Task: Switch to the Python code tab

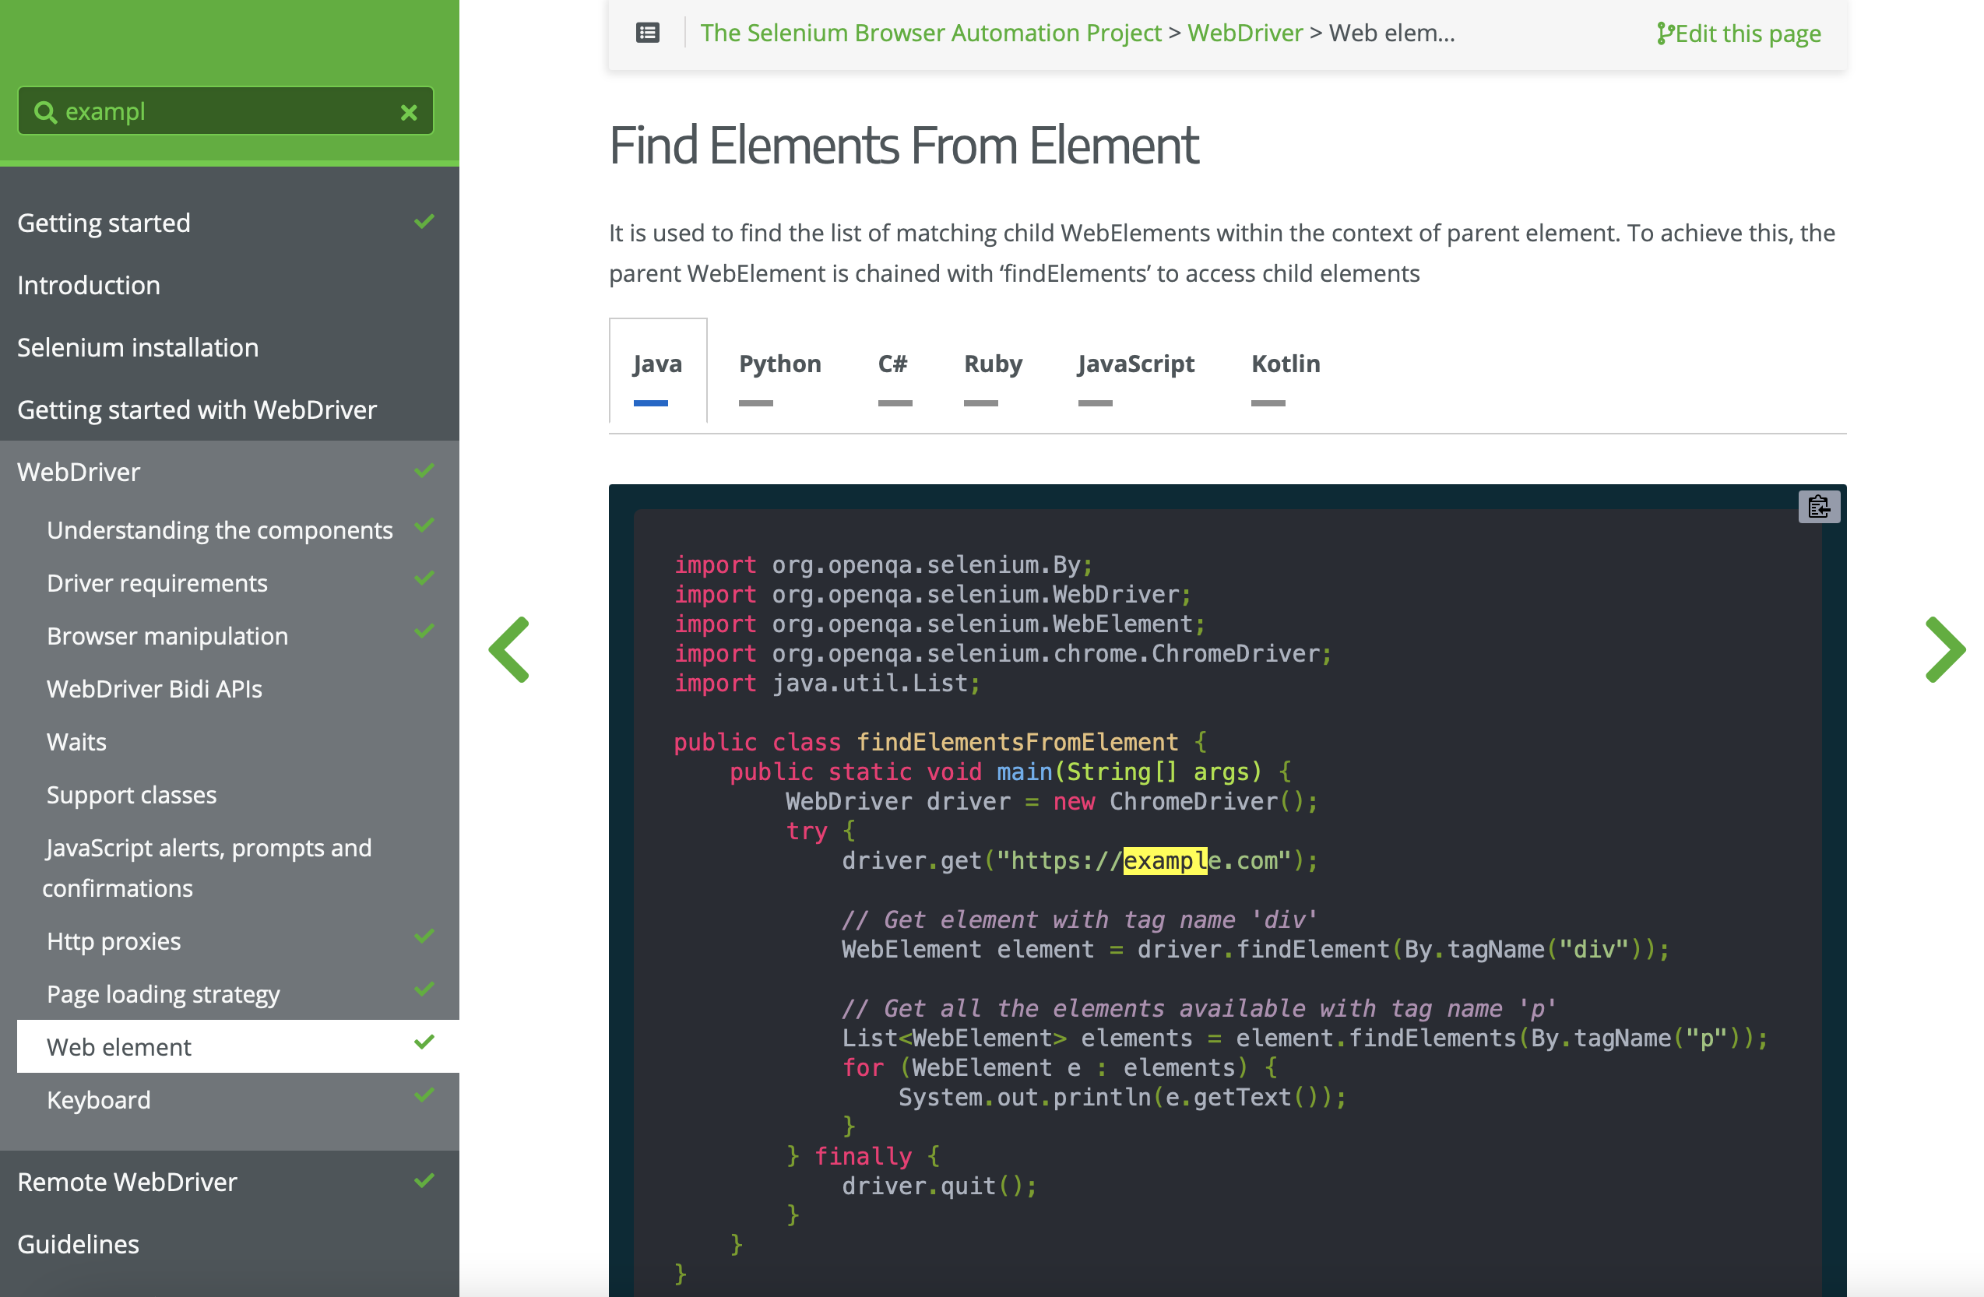Action: (779, 364)
